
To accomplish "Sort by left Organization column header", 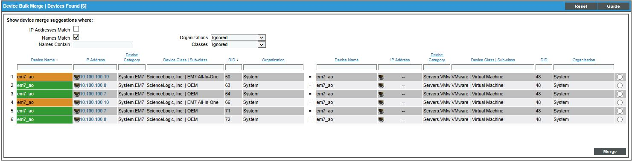I will pos(273,60).
